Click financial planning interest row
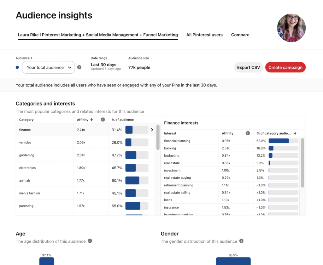 (230, 141)
